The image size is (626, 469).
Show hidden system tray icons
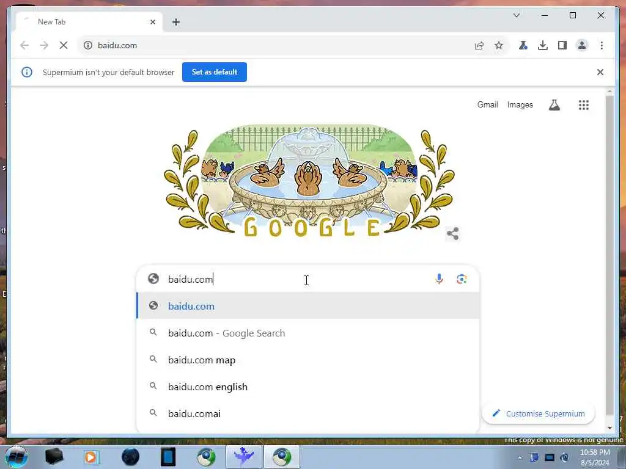520,457
